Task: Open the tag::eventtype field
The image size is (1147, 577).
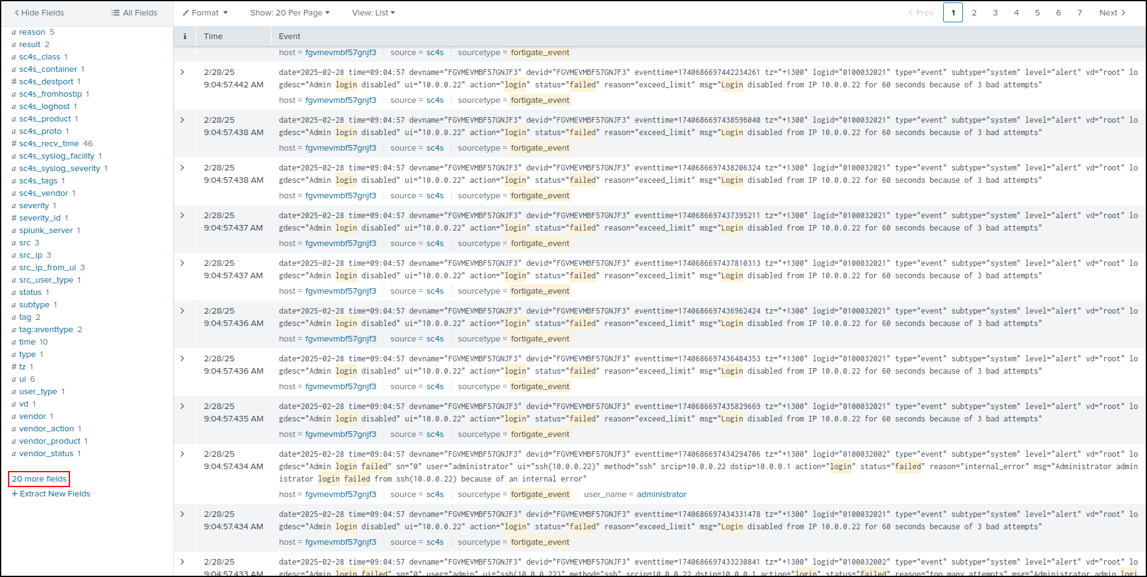Action: [46, 330]
